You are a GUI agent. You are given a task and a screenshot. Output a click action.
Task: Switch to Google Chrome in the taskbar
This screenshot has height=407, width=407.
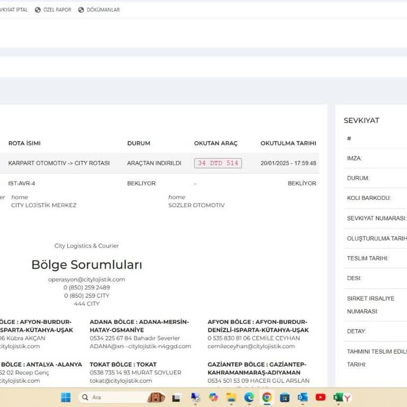267,397
